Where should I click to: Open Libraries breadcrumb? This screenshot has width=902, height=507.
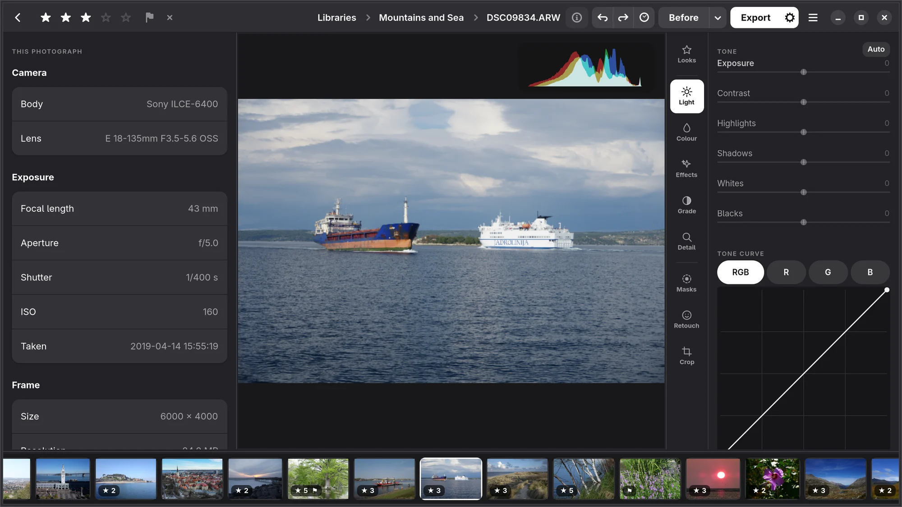coord(336,18)
